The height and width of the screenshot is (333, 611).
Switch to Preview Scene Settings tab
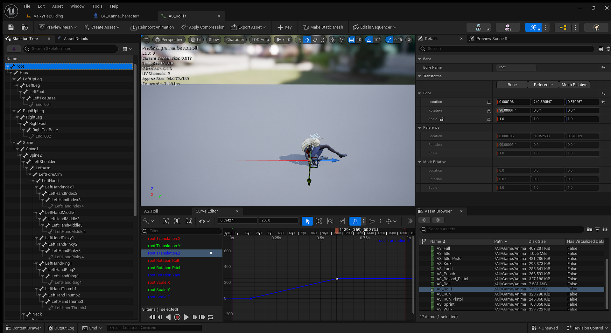tap(493, 39)
